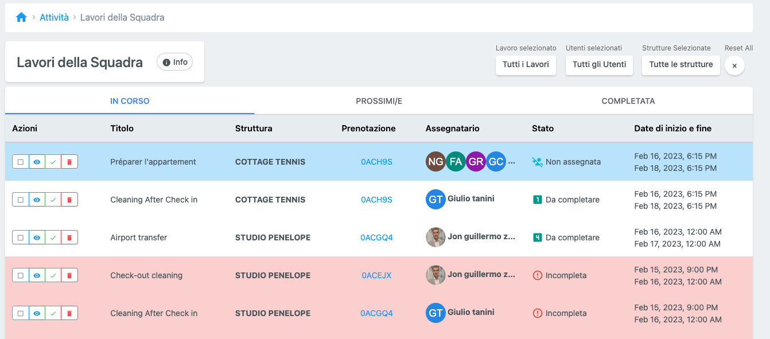Open the Tutti gli Utenti filter
Image resolution: width=770 pixels, height=339 pixels.
click(599, 65)
